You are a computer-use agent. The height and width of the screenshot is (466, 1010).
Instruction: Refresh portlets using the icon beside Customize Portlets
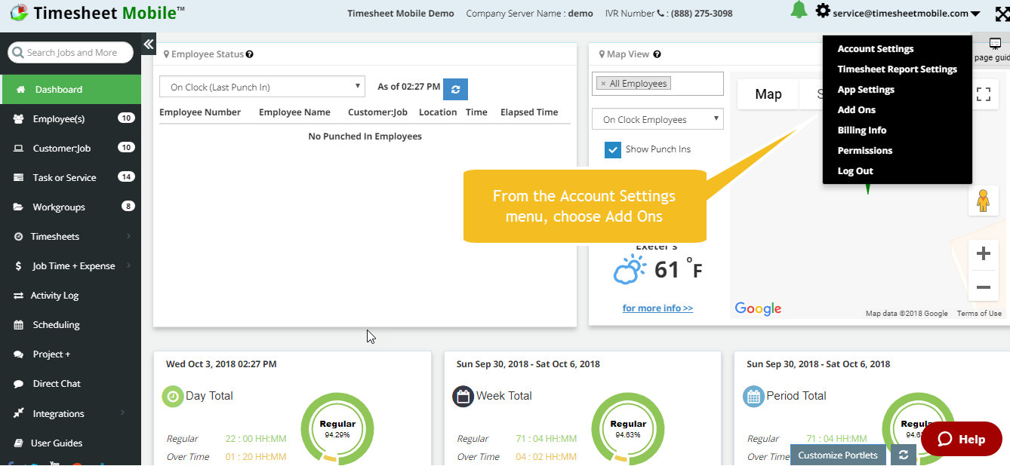coord(904,455)
